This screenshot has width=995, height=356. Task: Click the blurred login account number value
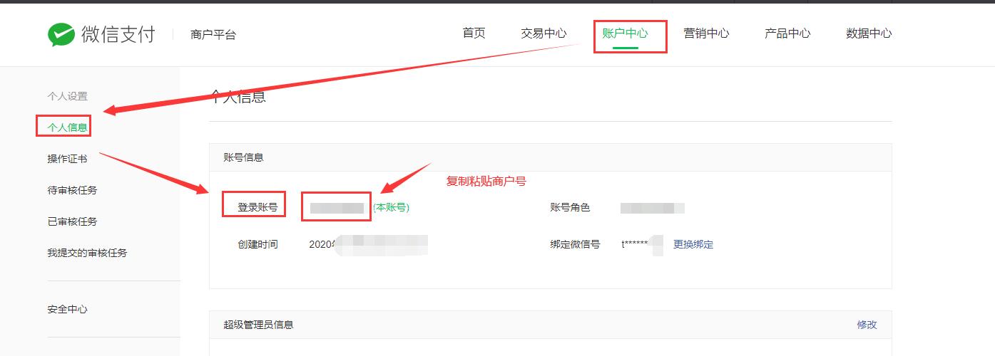point(337,208)
